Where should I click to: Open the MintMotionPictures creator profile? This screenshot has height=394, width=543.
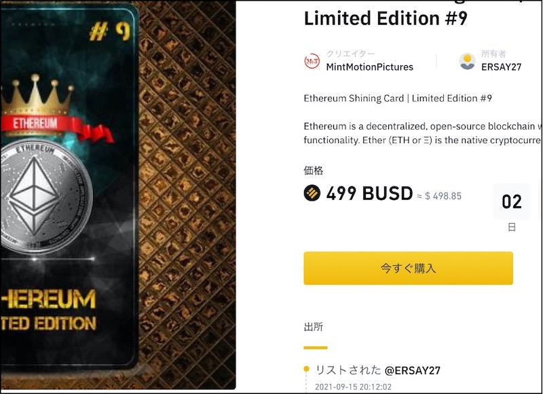[x=369, y=66]
